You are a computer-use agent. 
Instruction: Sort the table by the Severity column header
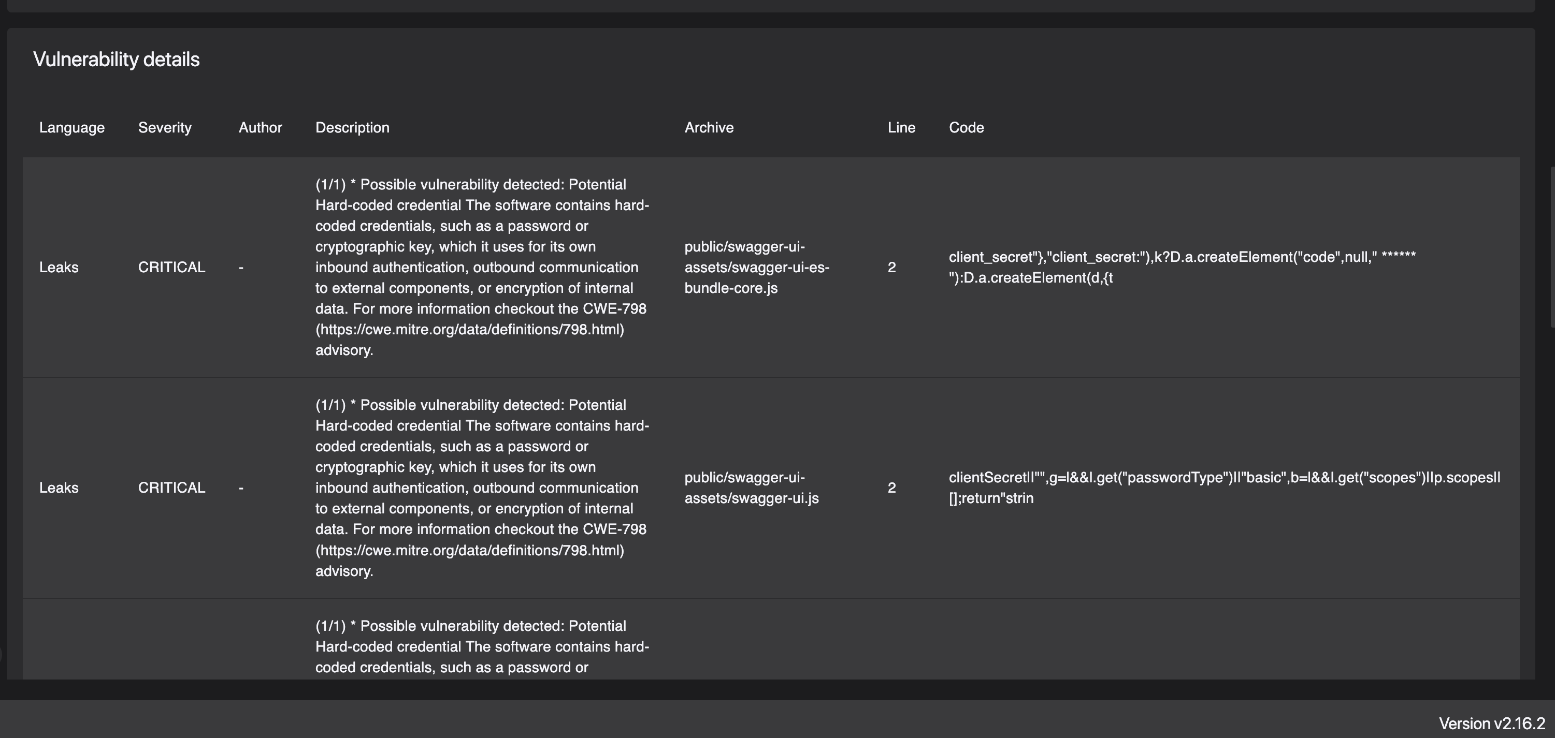[165, 127]
